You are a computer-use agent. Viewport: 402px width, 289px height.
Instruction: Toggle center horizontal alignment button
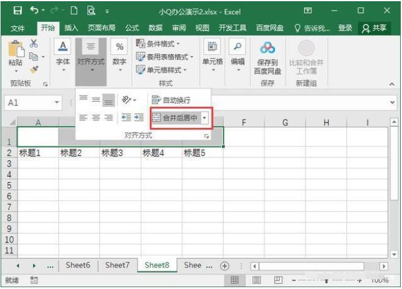[x=96, y=118]
